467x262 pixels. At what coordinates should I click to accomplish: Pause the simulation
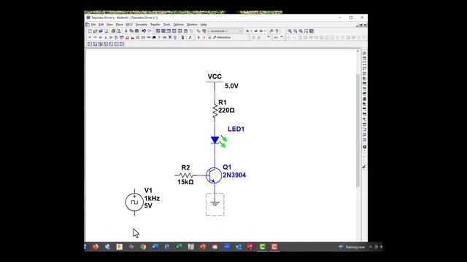pos(204,37)
